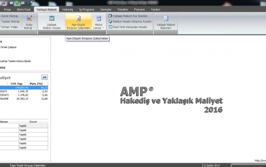Select the 26.582,15 cost row
This screenshot has width=266, height=167.
23,99
